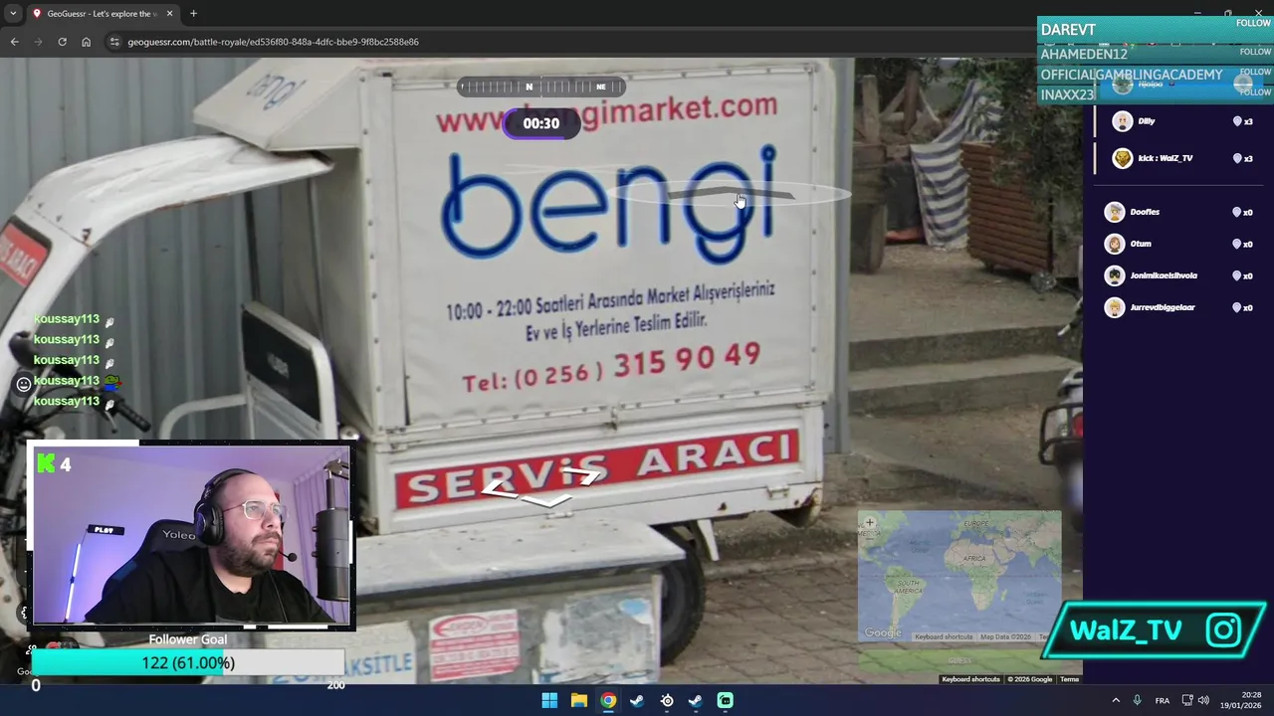Click the browser Home icon
The height and width of the screenshot is (716, 1274).
[86, 42]
